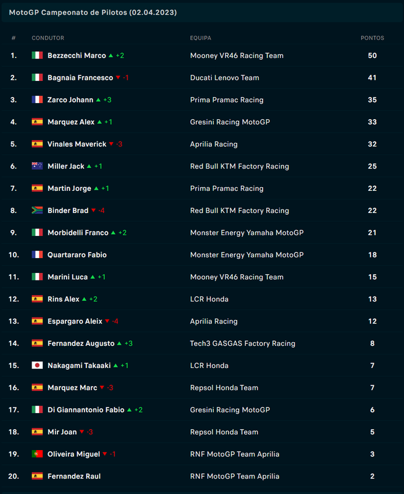Click red down arrow next to Binder Brad
The width and height of the screenshot is (404, 494).
click(x=93, y=211)
